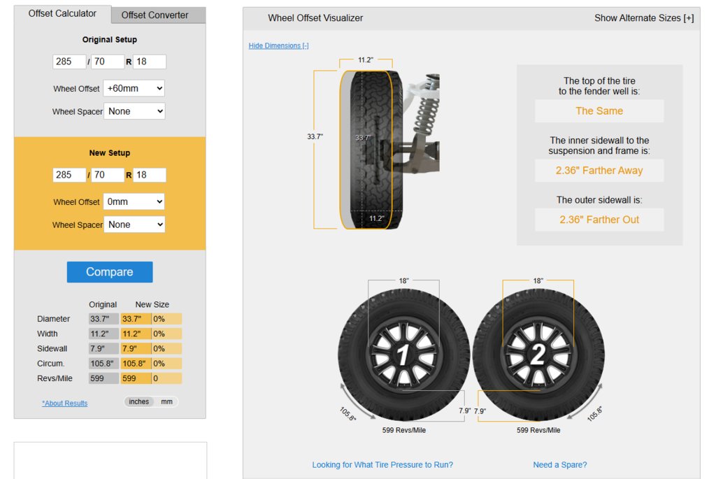Click the tire and suspension side-view image
716x479 pixels.
389,150
